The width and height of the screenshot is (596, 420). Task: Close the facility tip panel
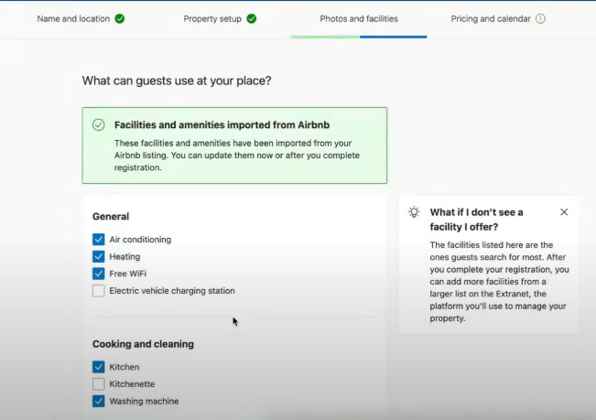point(564,212)
